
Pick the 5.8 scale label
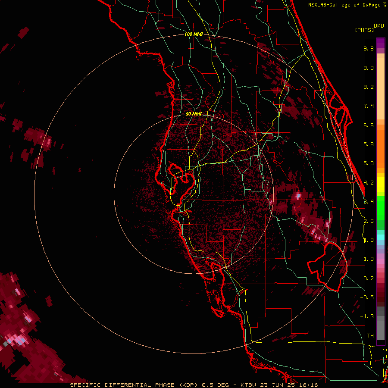click(x=369, y=144)
